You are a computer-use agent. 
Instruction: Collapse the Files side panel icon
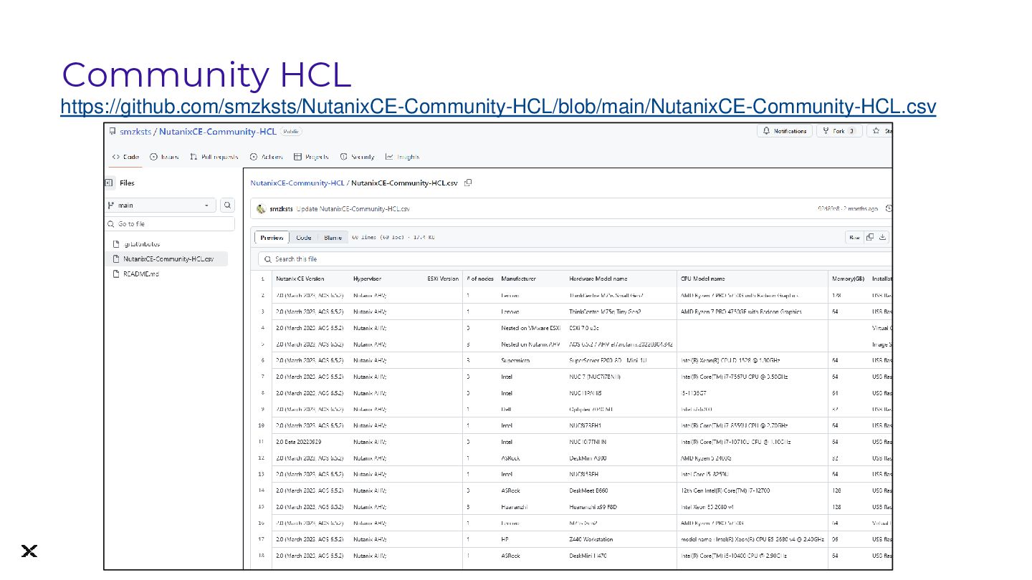click(x=109, y=183)
